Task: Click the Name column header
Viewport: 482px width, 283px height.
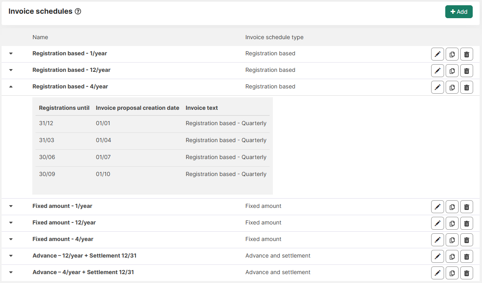Action: (x=40, y=37)
